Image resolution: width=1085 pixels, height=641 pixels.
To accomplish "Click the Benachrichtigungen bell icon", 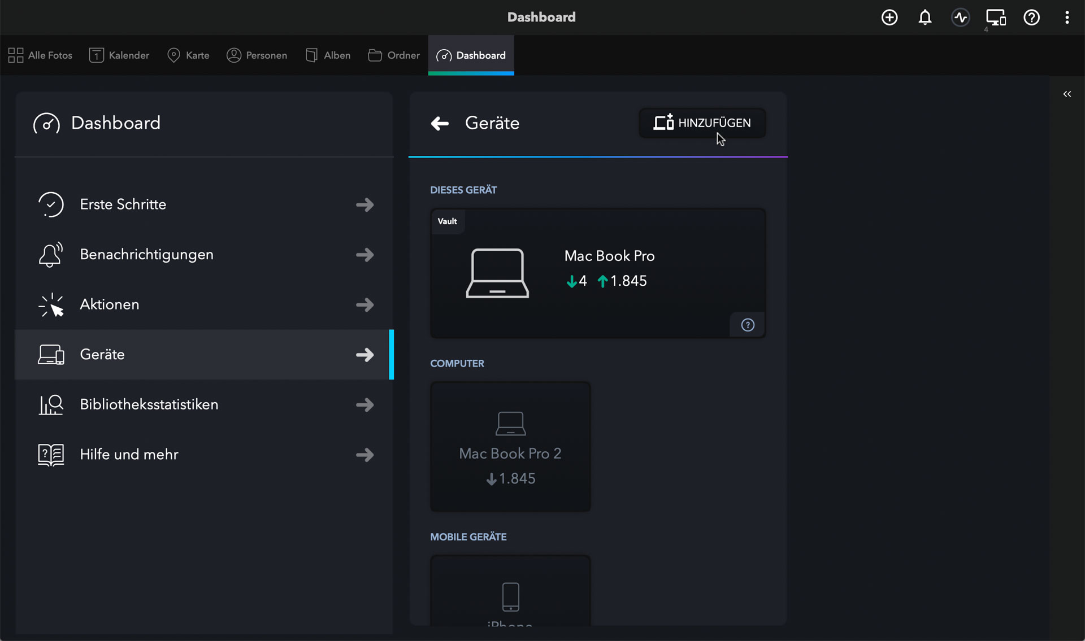I will [x=51, y=255].
